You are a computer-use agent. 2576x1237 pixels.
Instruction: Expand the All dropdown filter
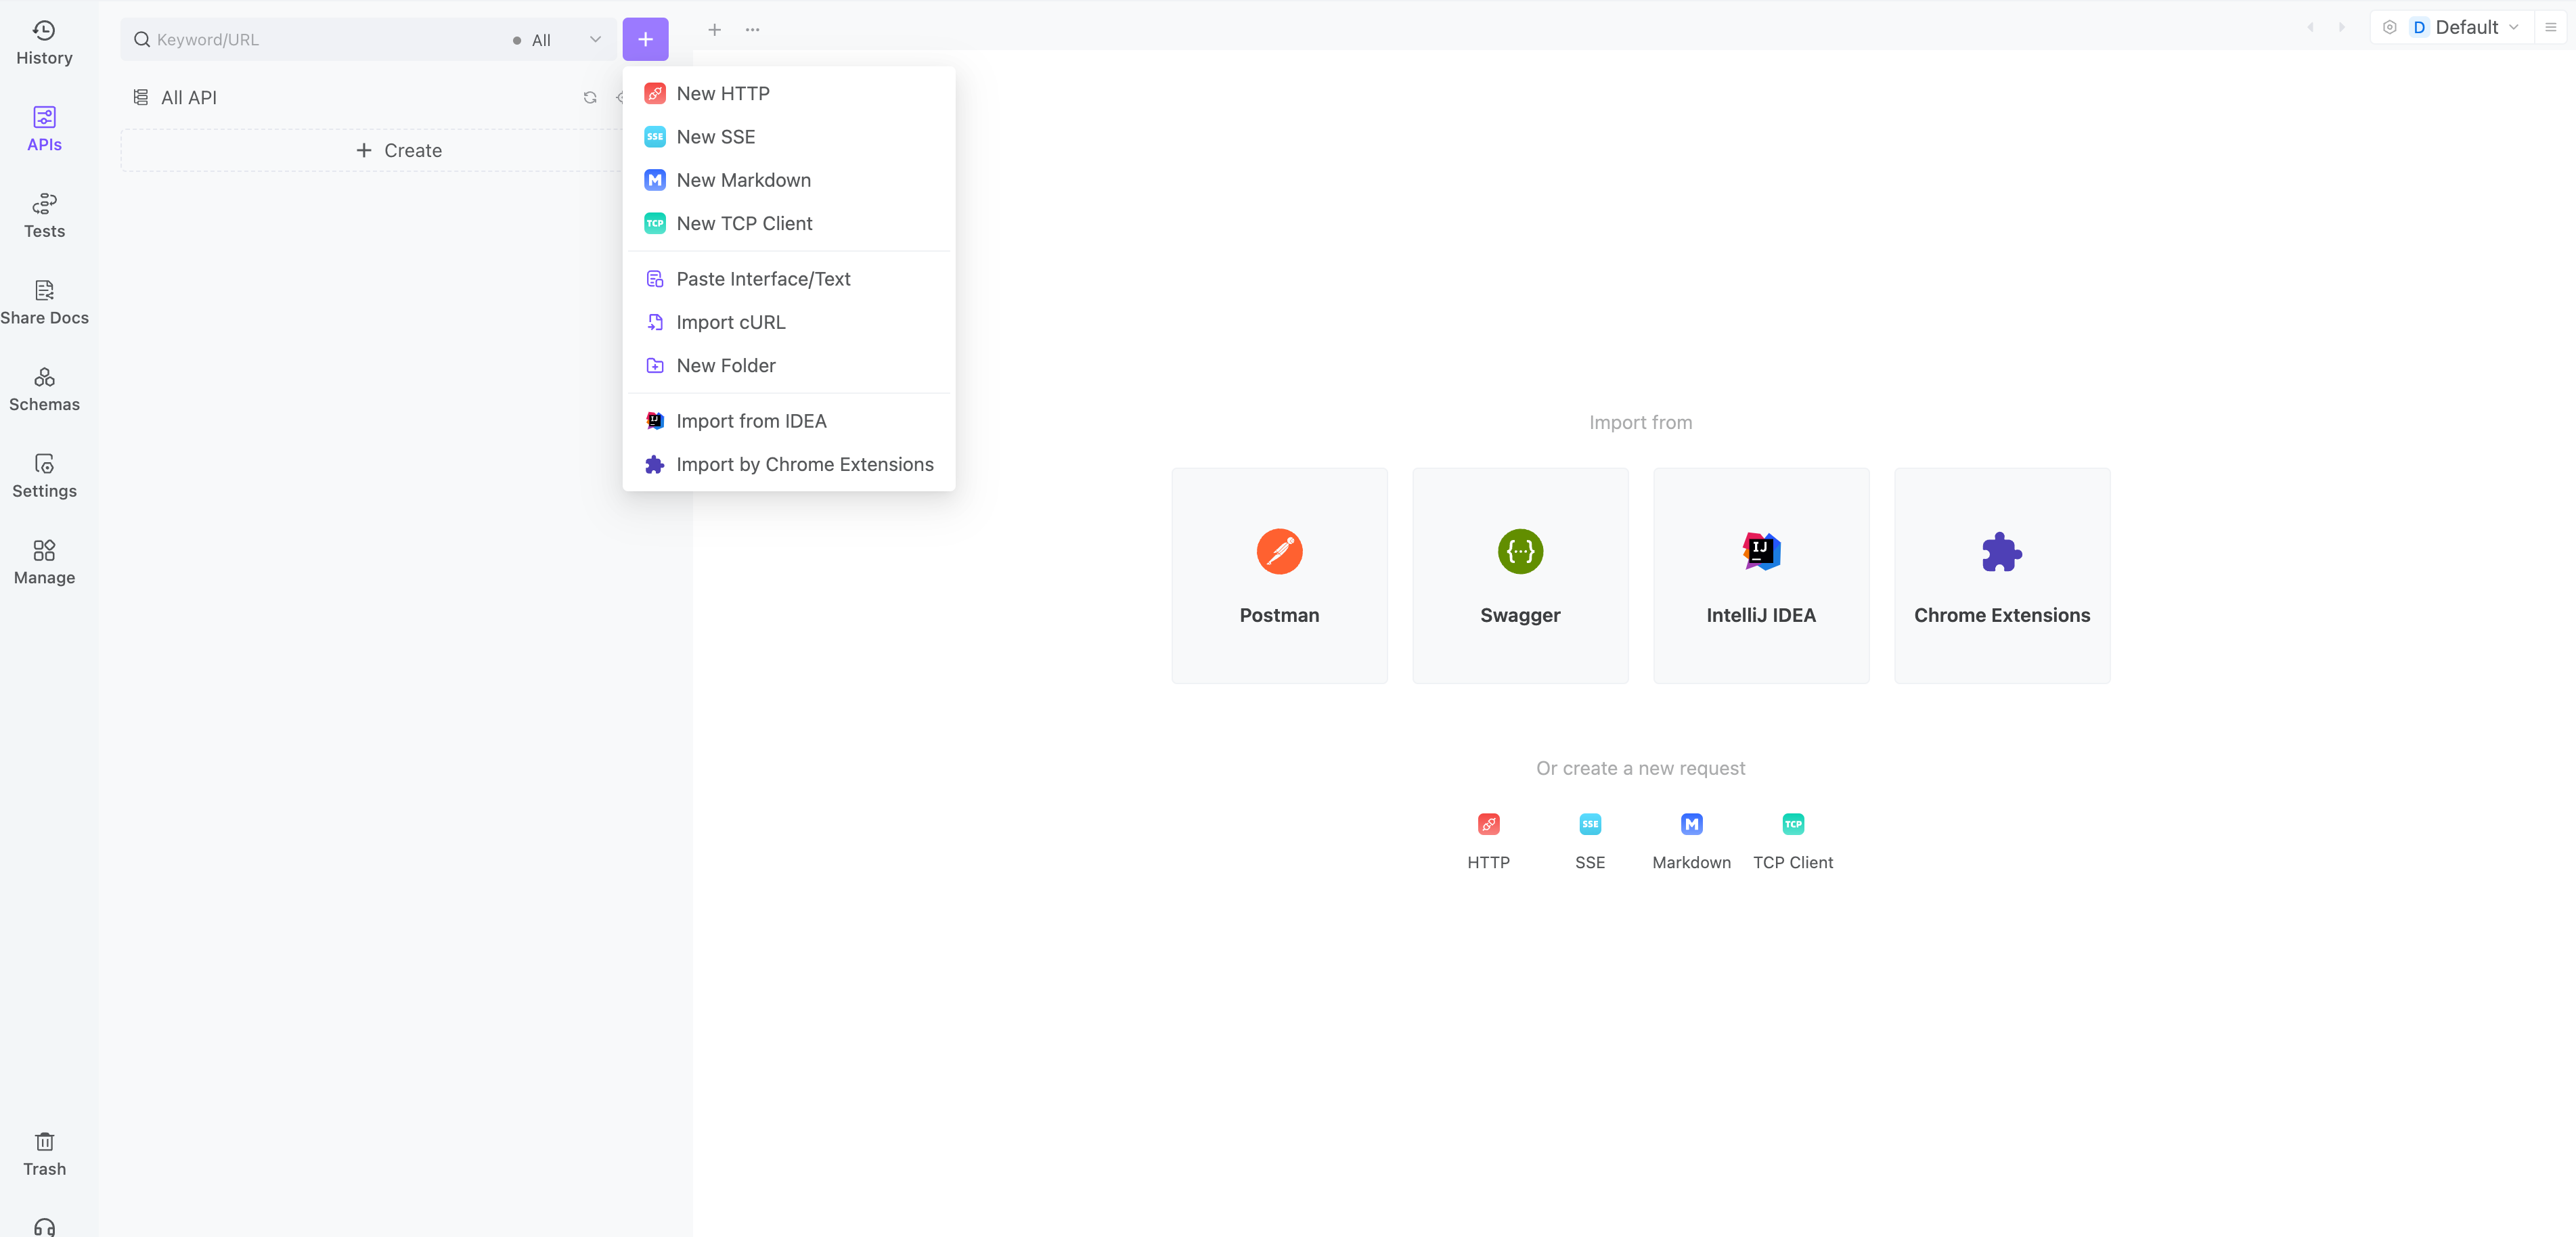[x=557, y=38]
